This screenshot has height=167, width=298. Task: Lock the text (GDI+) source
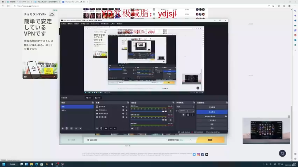tap(127, 110)
